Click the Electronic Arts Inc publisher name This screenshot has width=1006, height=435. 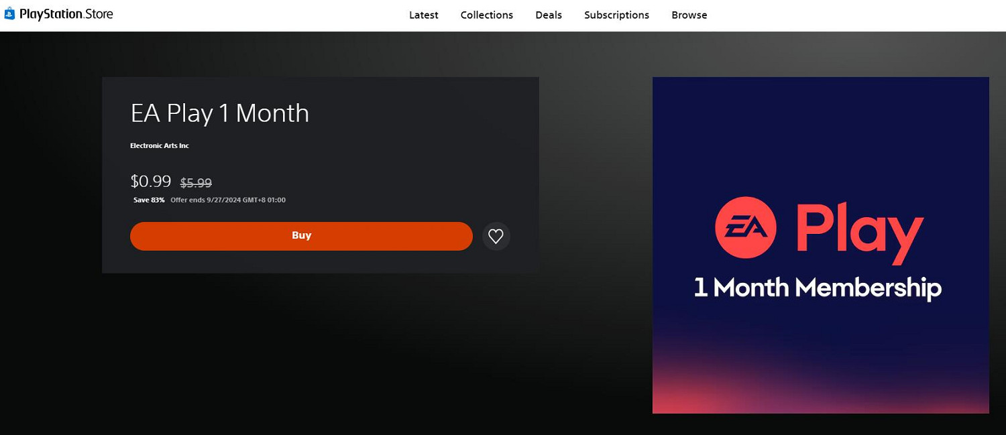pos(160,145)
